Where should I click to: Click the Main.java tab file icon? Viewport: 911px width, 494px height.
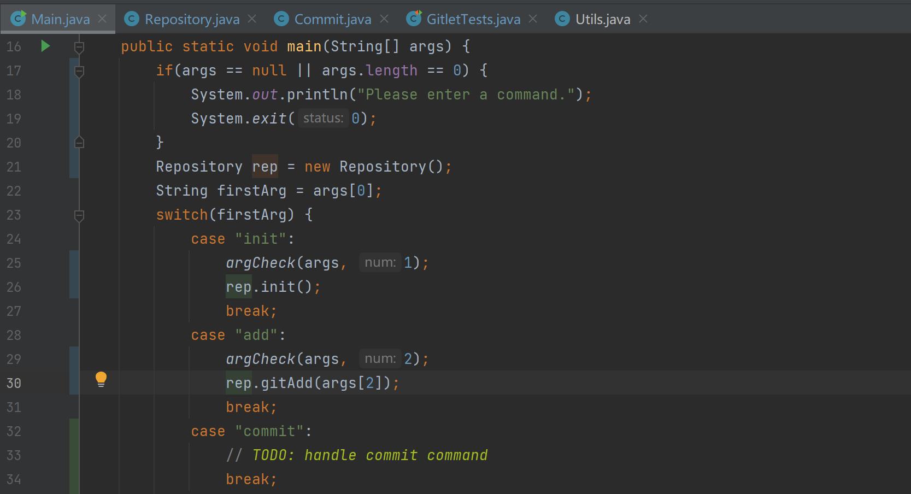(19, 19)
